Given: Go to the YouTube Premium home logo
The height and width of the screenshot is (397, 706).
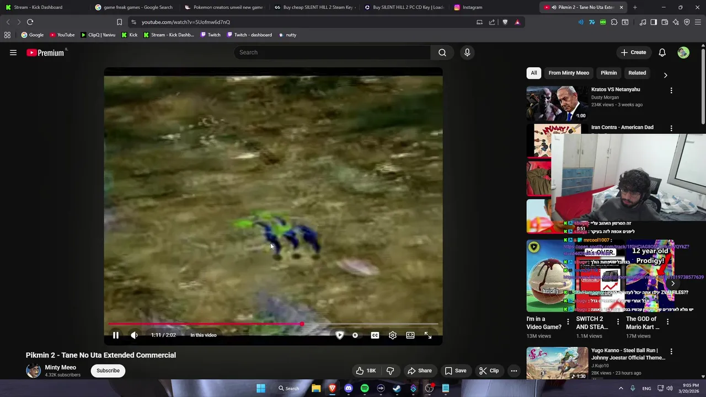Looking at the screenshot, I should click(x=45, y=52).
